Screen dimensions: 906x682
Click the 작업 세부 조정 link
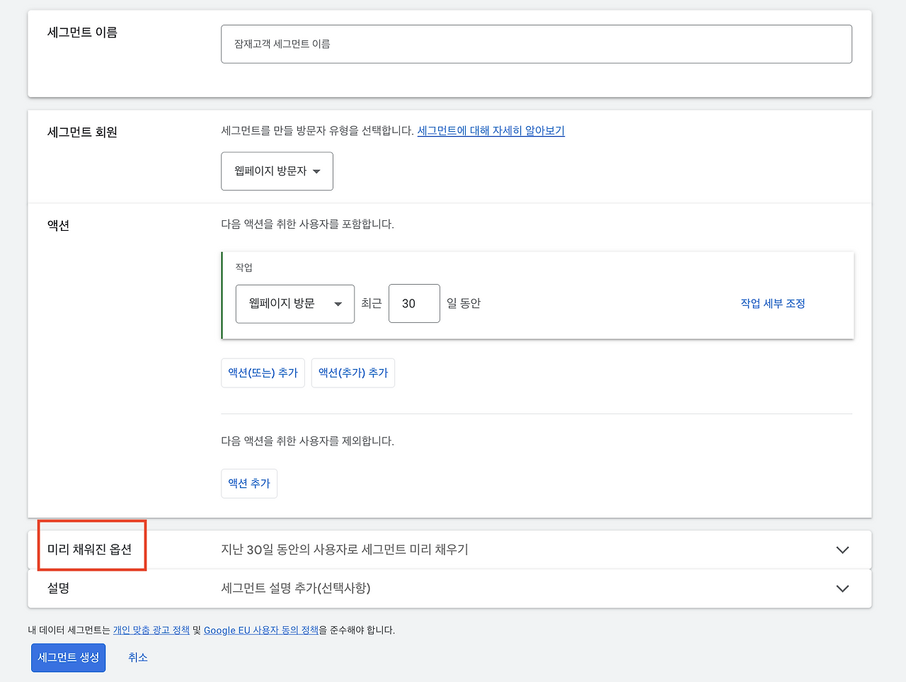pyautogui.click(x=772, y=303)
